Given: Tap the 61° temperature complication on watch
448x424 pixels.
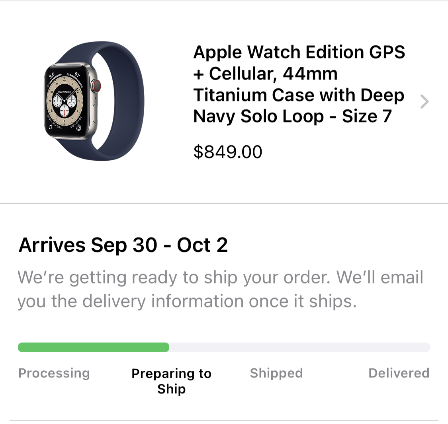Looking at the screenshot, I should [77, 75].
